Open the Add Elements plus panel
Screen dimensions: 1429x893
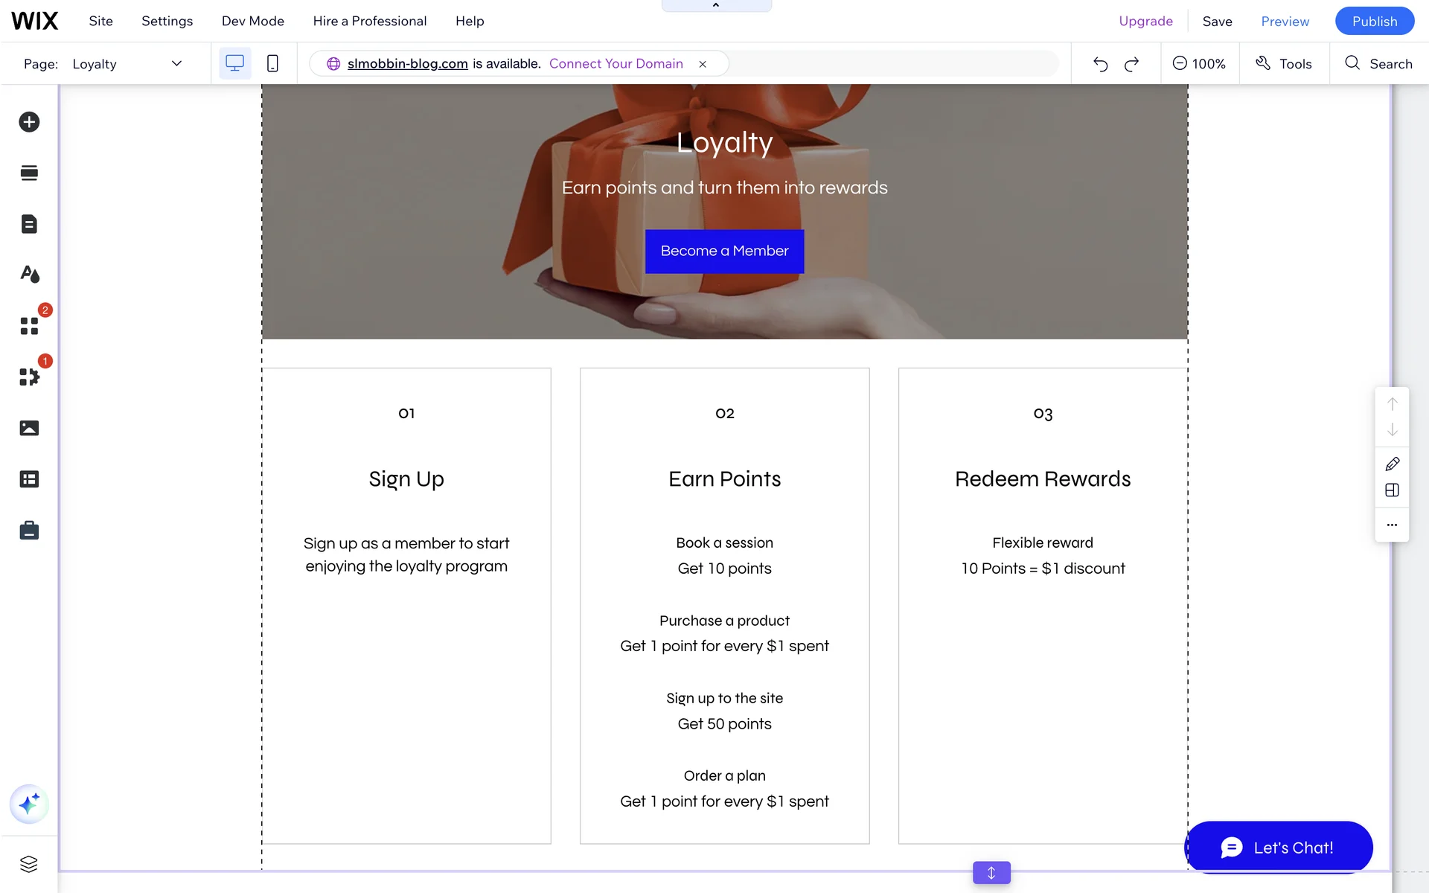click(x=29, y=122)
